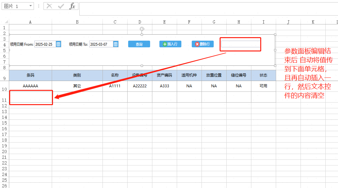Select column D header
This screenshot has height=188, width=338.
[140, 22]
